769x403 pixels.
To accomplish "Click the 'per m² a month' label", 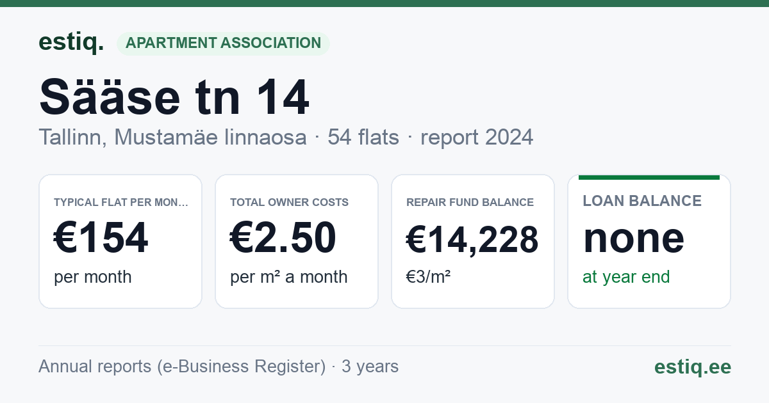I will click(289, 277).
